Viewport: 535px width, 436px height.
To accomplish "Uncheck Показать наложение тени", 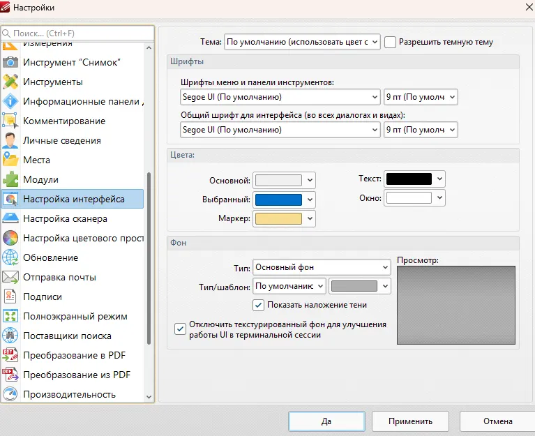I will pyautogui.click(x=258, y=305).
